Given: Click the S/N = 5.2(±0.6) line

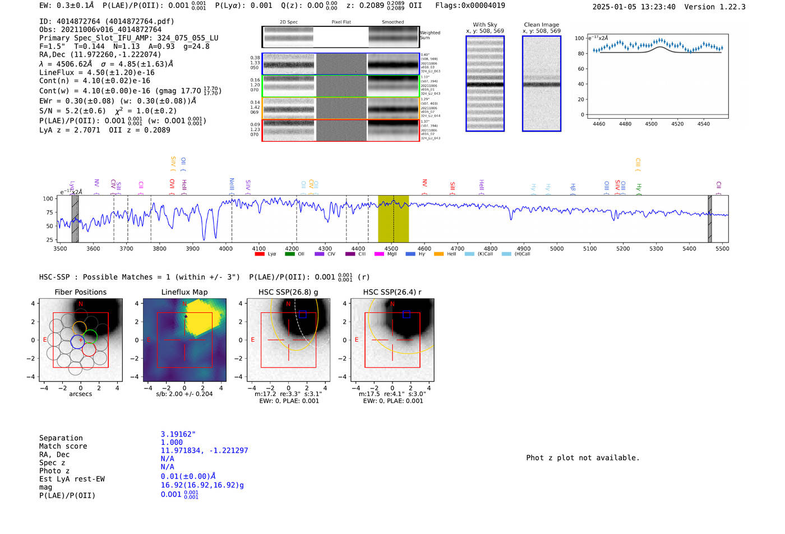Looking at the screenshot, I should [108, 110].
